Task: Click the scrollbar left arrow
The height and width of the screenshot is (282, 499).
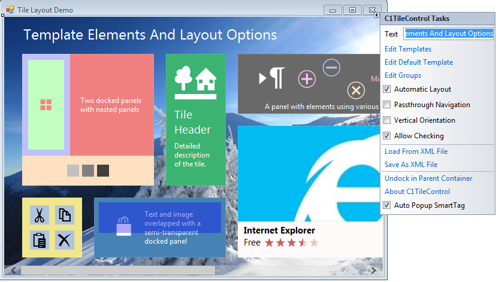Action: coord(13,271)
